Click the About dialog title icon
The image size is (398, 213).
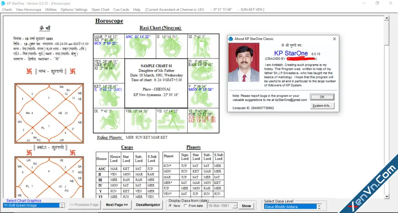230,39
